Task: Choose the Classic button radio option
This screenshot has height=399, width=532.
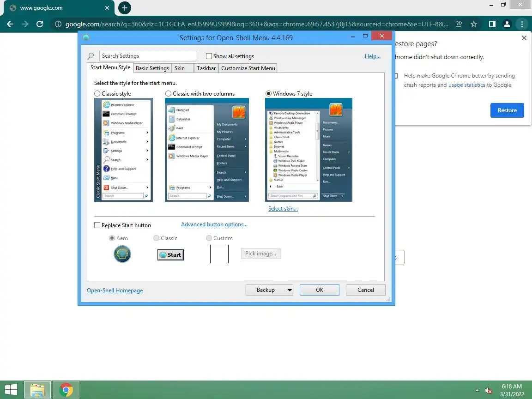Action: (156, 238)
